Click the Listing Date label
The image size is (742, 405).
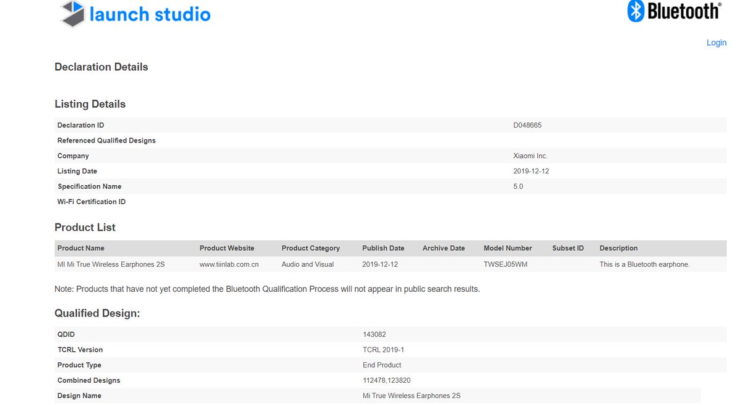pos(77,171)
